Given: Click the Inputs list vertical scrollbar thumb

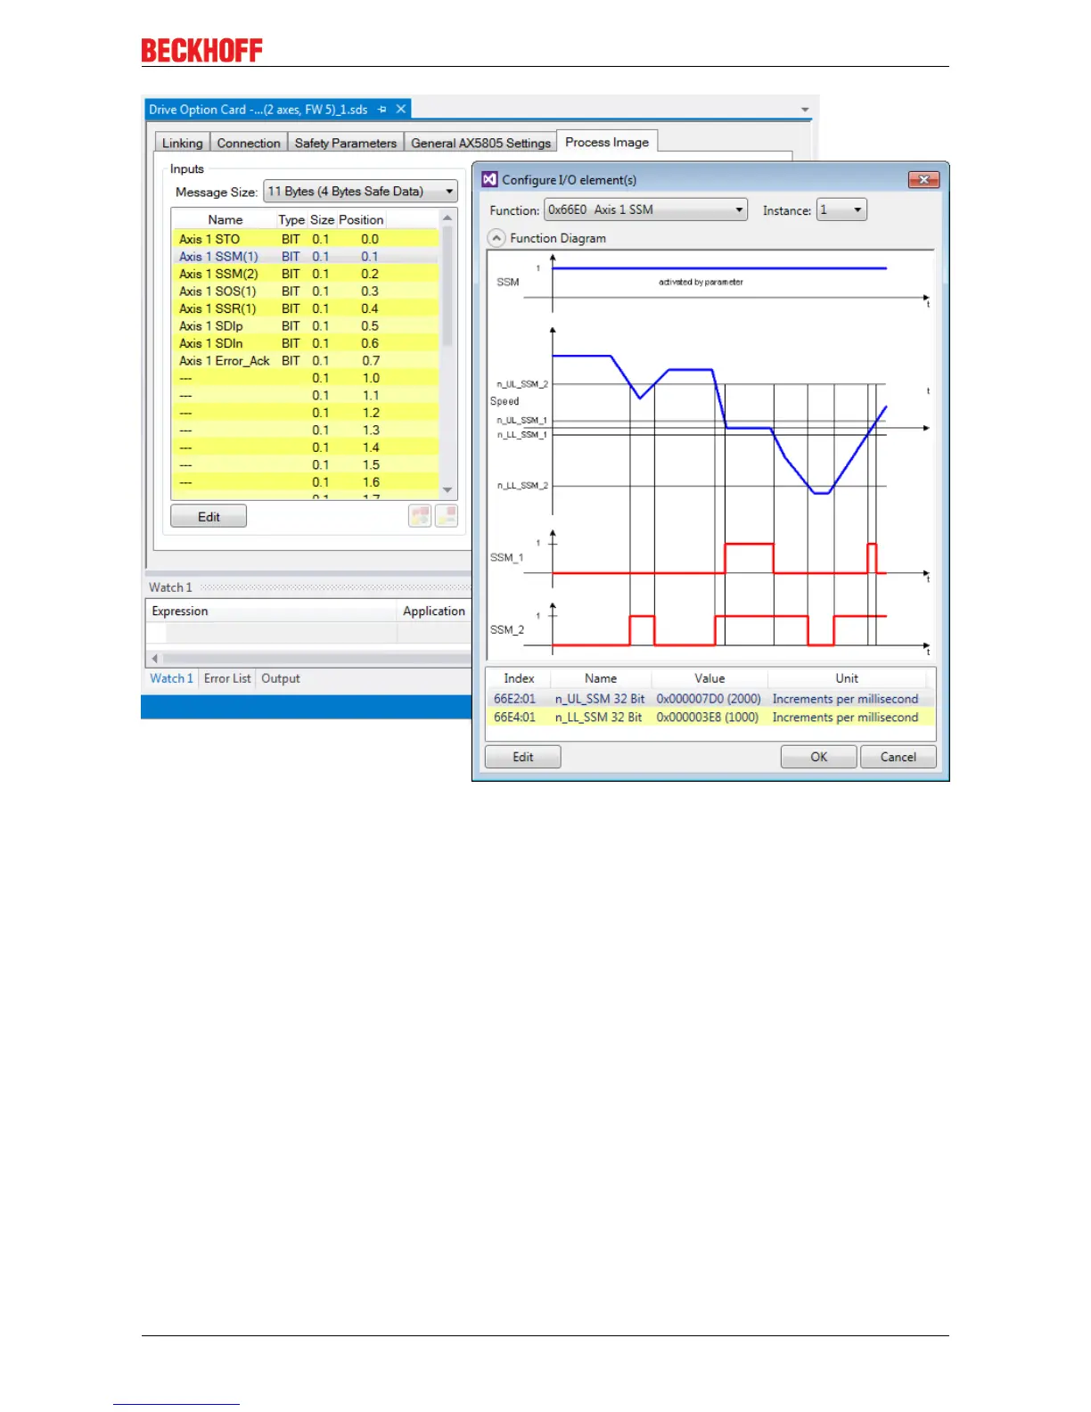Looking at the screenshot, I should (448, 286).
